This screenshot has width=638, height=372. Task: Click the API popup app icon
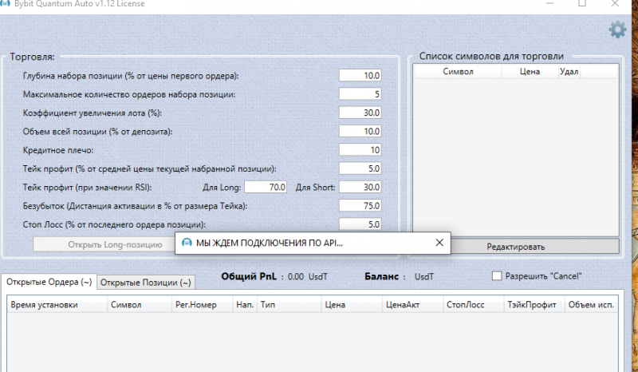(187, 243)
